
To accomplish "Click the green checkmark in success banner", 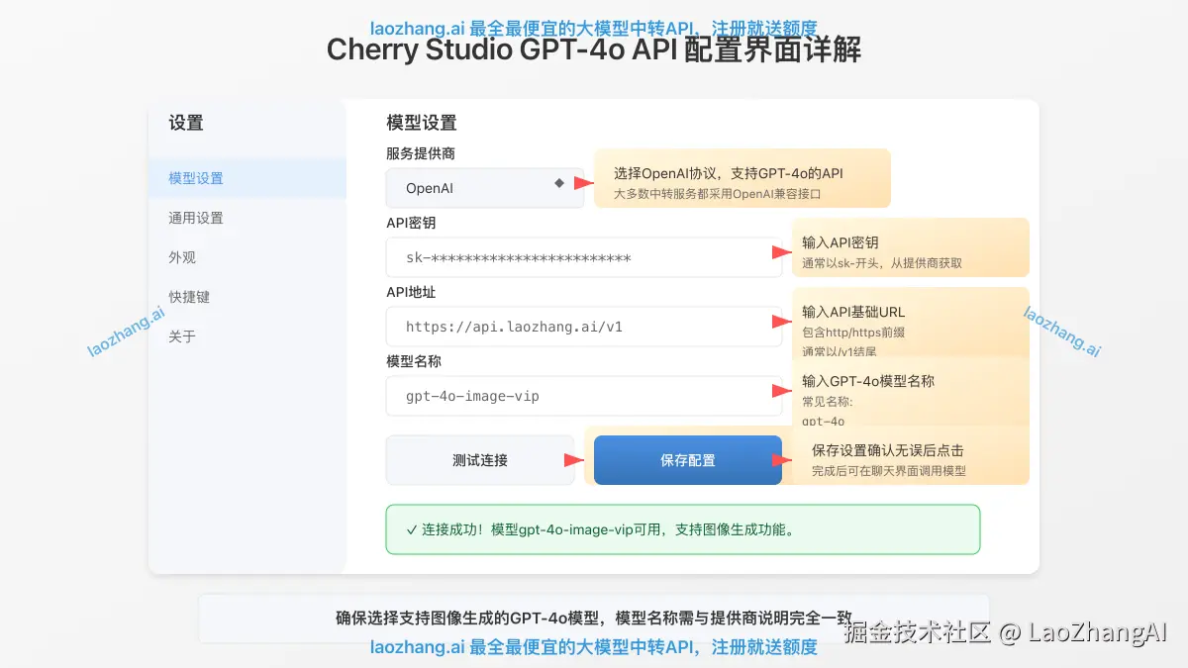I will click(x=412, y=528).
